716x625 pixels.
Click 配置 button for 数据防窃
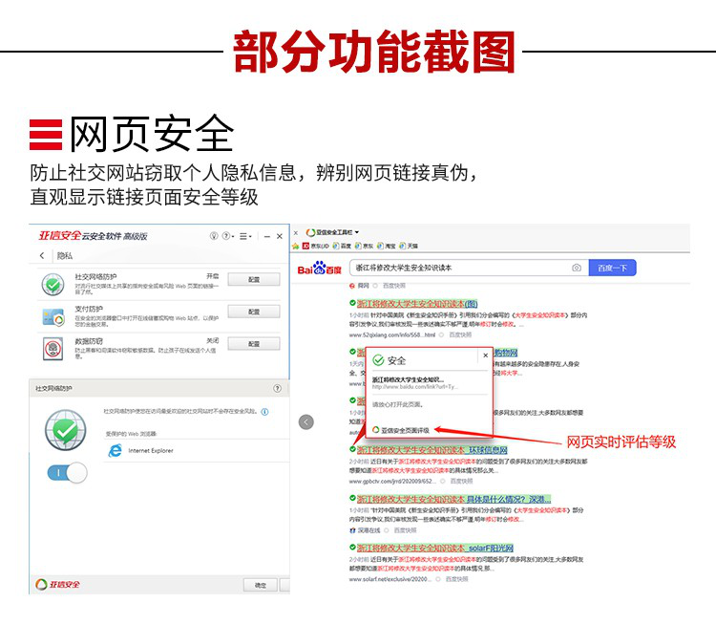253,345
